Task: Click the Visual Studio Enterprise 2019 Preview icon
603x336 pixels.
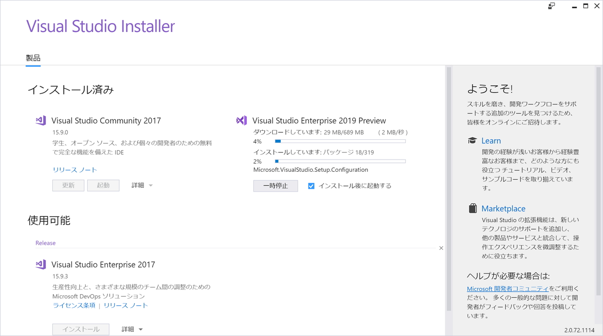Action: tap(241, 120)
